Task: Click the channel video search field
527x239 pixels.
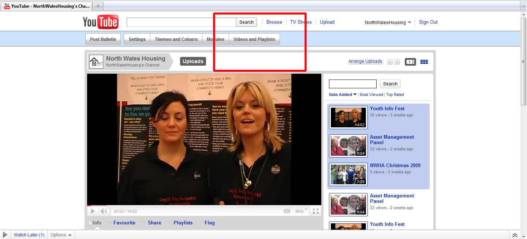Action: pos(353,84)
